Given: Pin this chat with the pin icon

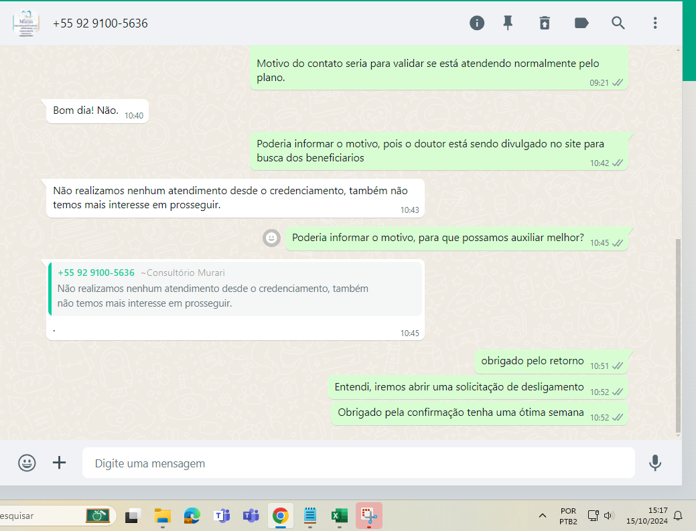Looking at the screenshot, I should coord(508,23).
